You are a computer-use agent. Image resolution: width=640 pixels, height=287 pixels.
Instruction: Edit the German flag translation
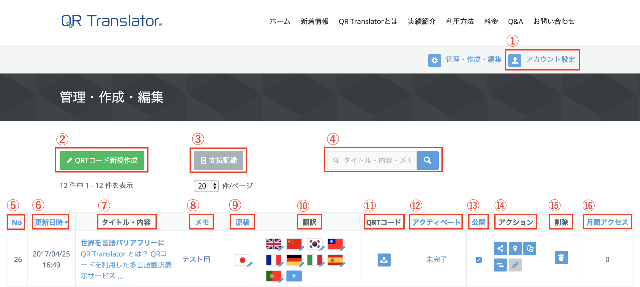295,260
